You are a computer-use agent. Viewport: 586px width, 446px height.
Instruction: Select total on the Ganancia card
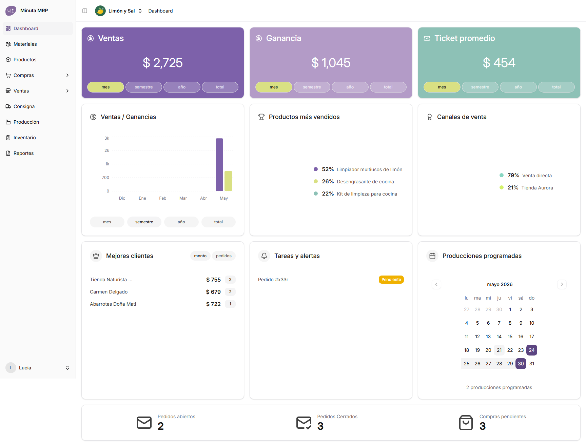[388, 87]
